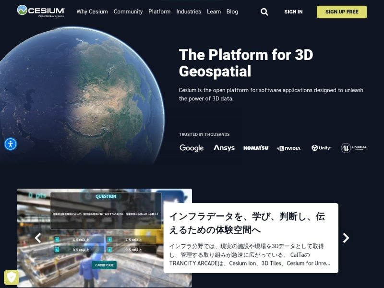Advance to next carousel slide arrow
The width and height of the screenshot is (384, 288).
point(346,238)
